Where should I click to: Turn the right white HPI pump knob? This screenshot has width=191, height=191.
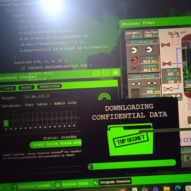coord(149,49)
